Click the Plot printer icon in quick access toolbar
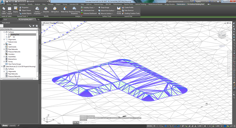Screen dimensions: 236x128 pos(16,1)
